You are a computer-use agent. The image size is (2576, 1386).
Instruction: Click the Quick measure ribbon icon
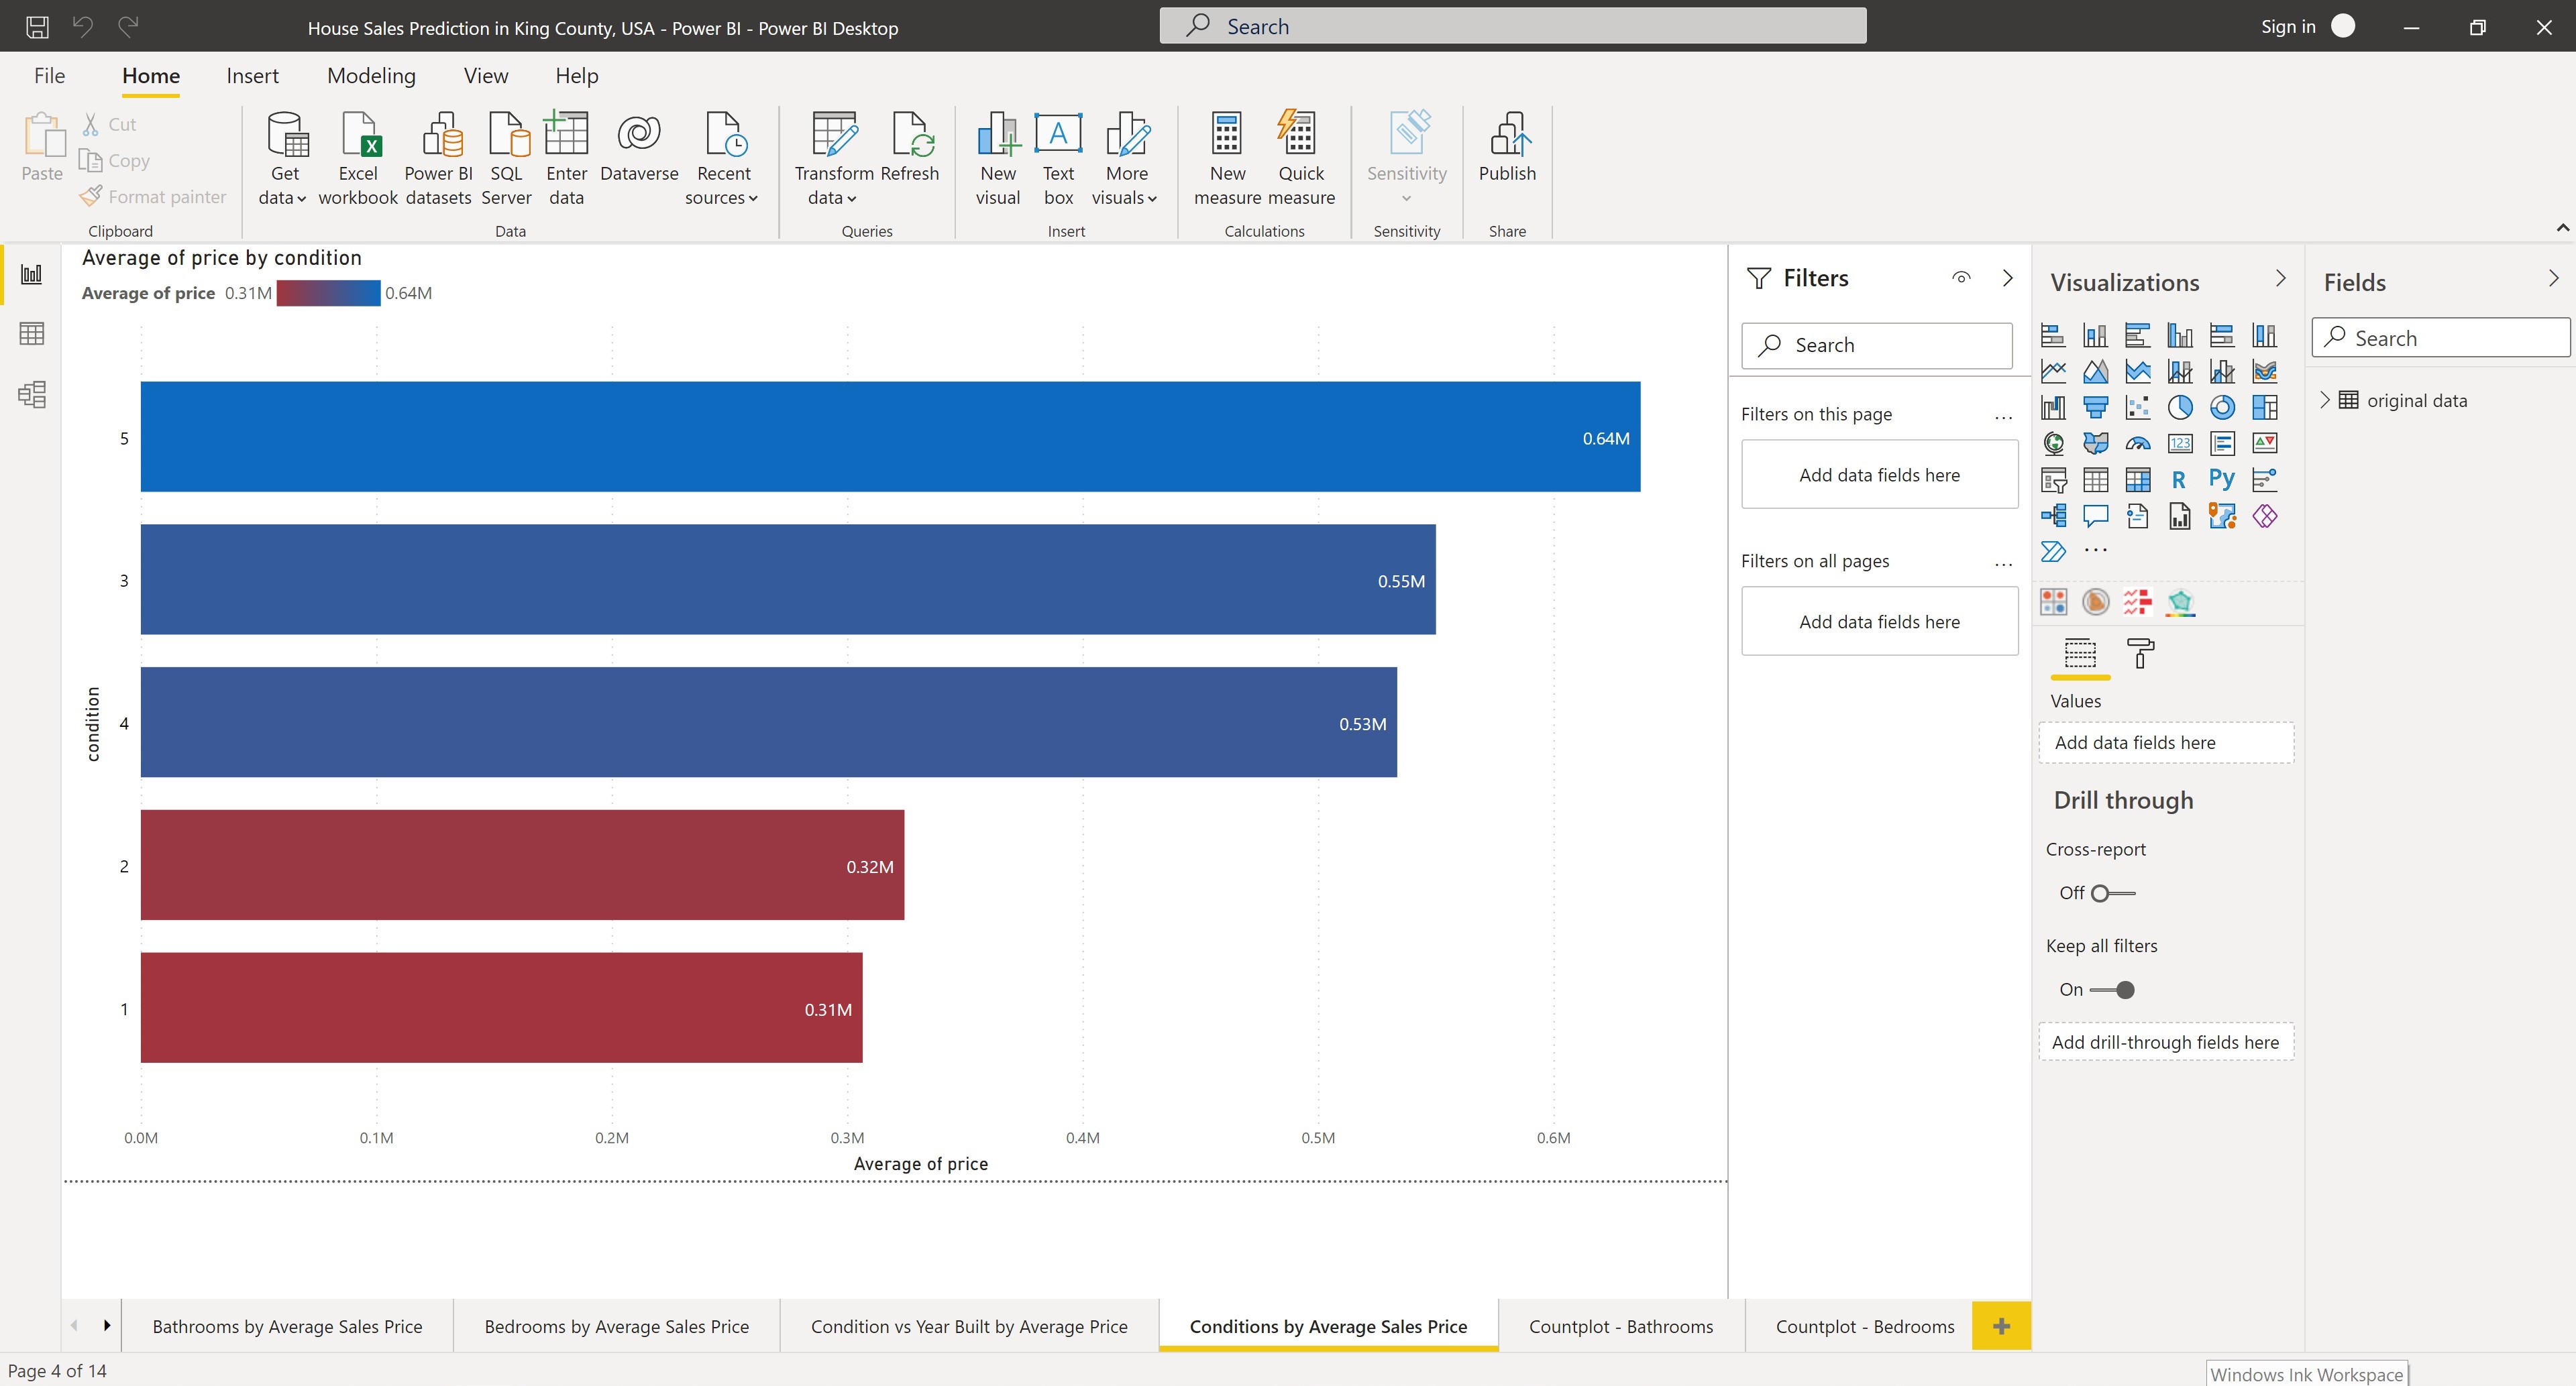click(1300, 160)
